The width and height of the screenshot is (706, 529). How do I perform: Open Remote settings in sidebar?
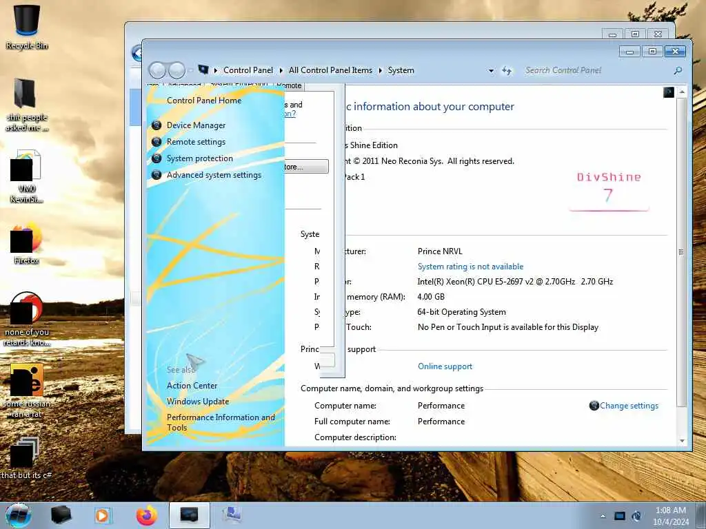(x=196, y=142)
